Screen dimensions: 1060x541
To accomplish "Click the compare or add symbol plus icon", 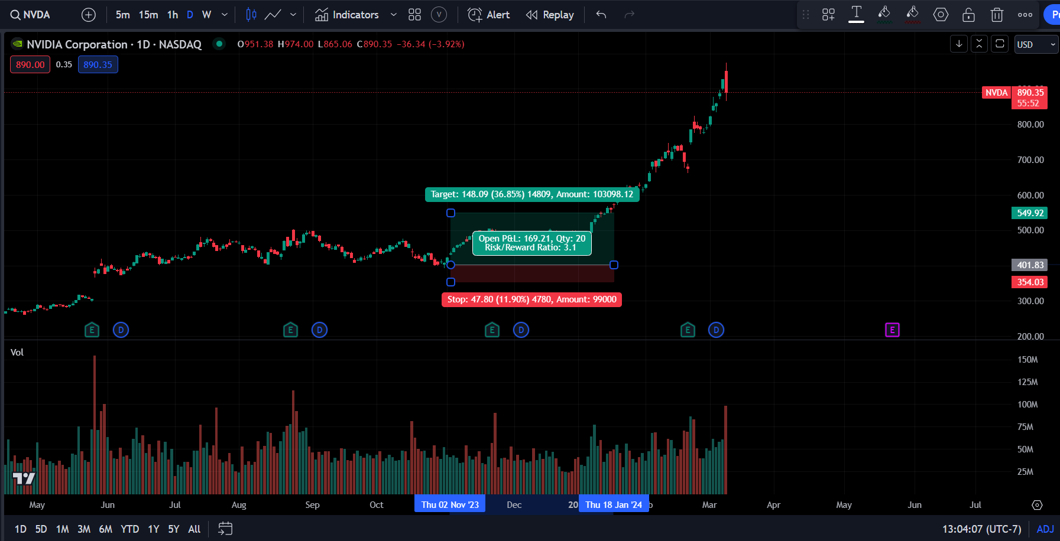I will pos(89,15).
